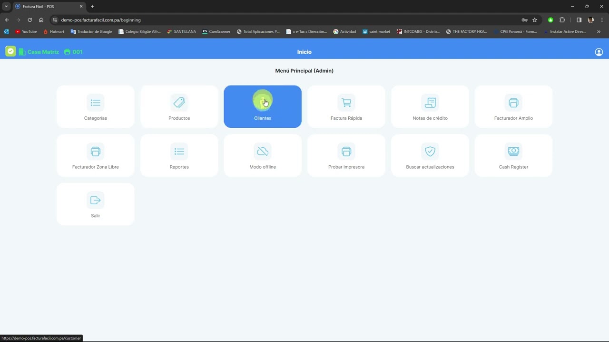The image size is (609, 342).
Task: Click Buscar actualizaciones shield icon
Action: coord(430,152)
